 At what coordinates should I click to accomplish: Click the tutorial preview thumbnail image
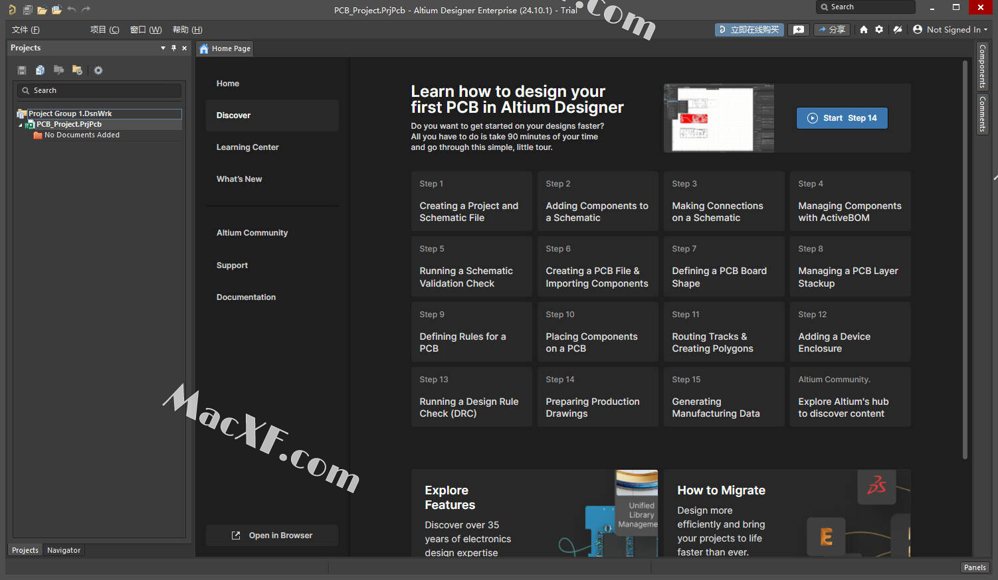[x=719, y=118]
